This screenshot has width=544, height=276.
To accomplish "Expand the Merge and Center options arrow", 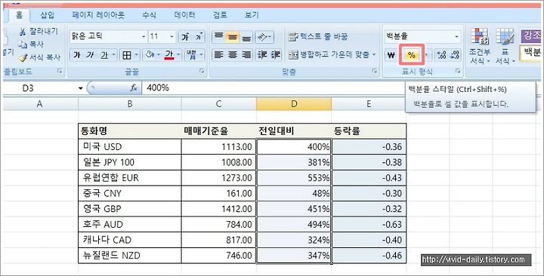I will click(x=374, y=55).
